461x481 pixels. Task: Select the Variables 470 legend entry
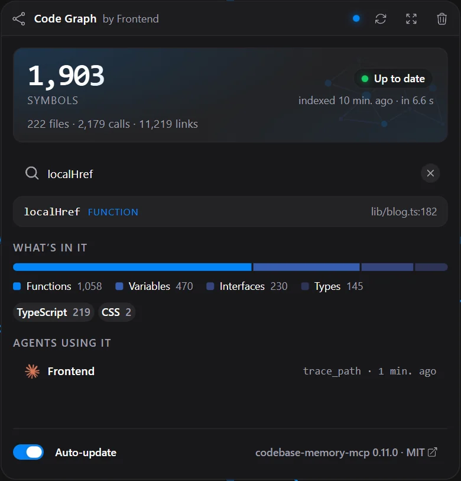154,286
